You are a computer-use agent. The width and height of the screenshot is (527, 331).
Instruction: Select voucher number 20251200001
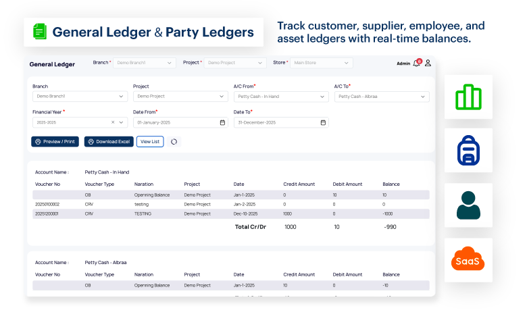pos(47,213)
